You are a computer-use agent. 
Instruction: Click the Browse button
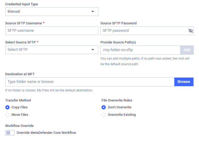[x=184, y=82]
